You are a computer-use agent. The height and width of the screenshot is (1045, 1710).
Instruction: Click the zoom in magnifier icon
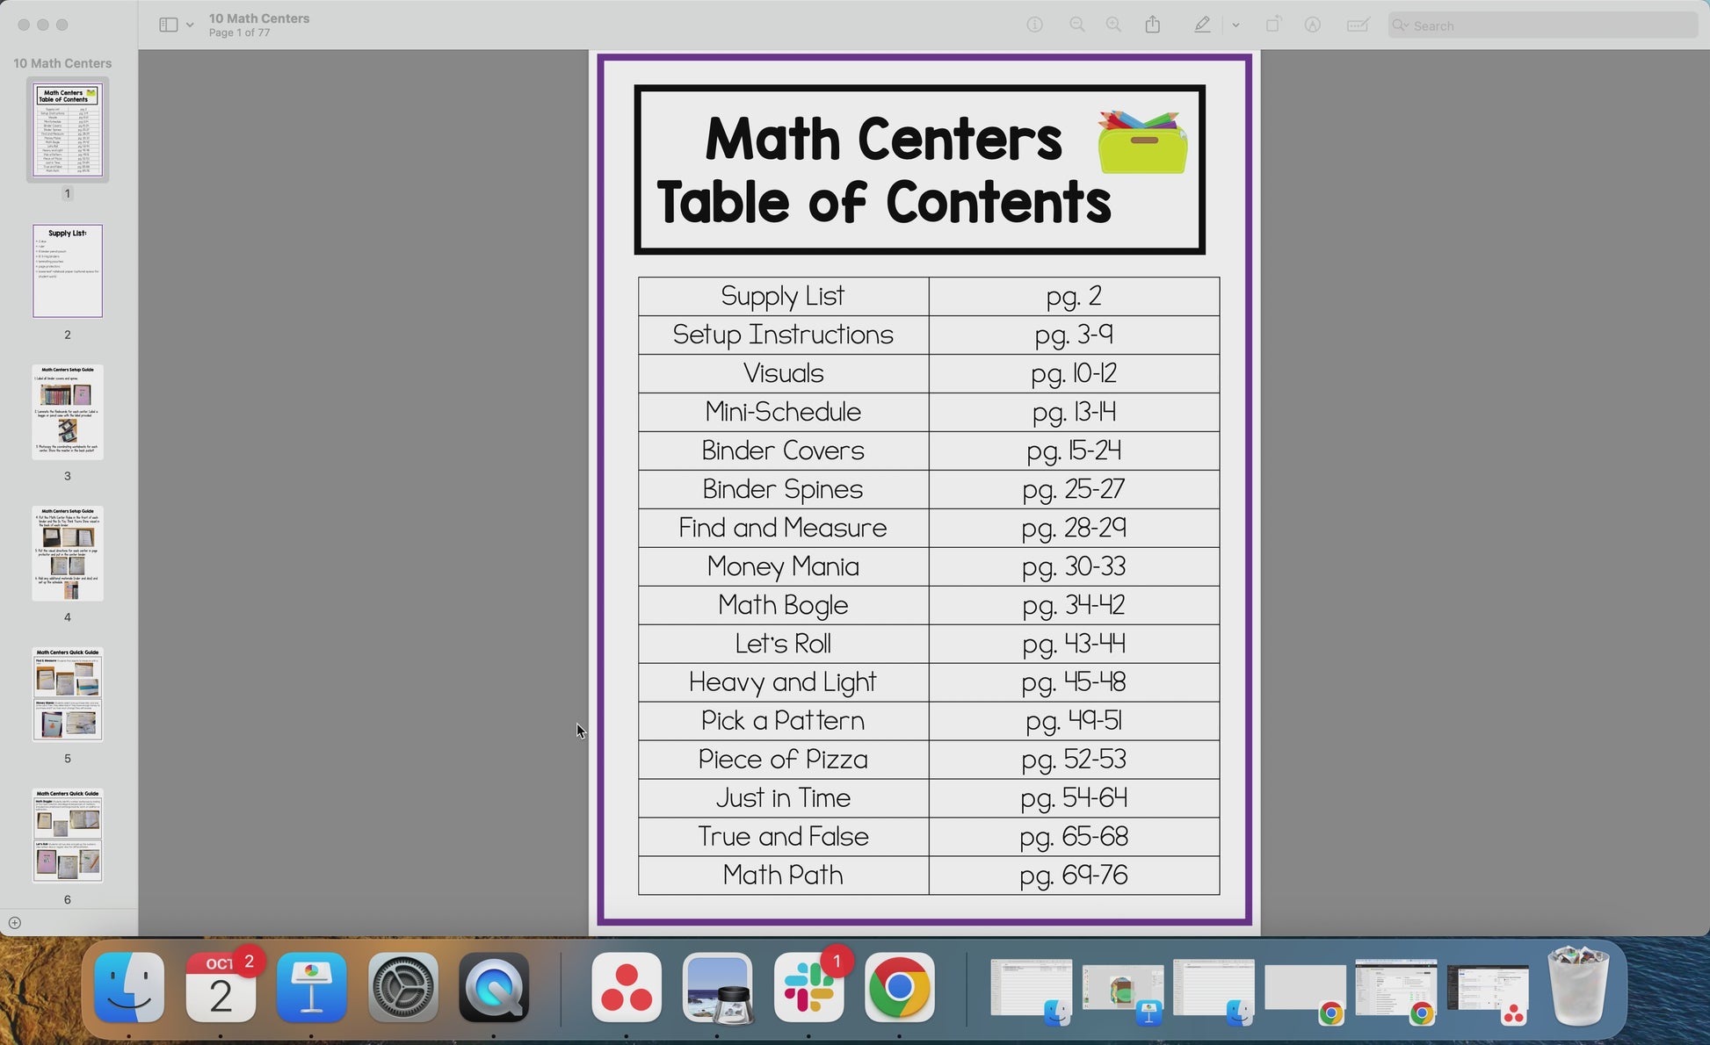(1113, 25)
